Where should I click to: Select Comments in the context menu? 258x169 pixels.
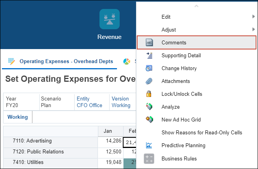pos(197,42)
